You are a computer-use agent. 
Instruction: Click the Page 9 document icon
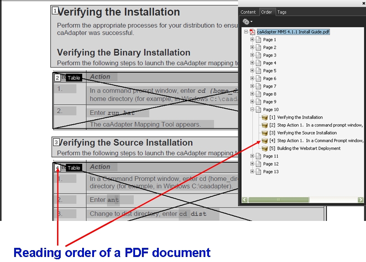click(x=258, y=102)
